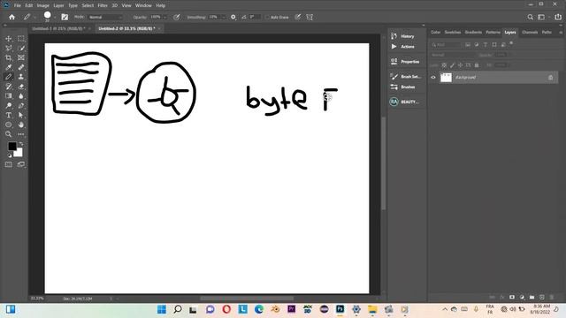Image resolution: width=566 pixels, height=318 pixels.
Task: Toggle Quick Mask mode
Action: coord(8,164)
